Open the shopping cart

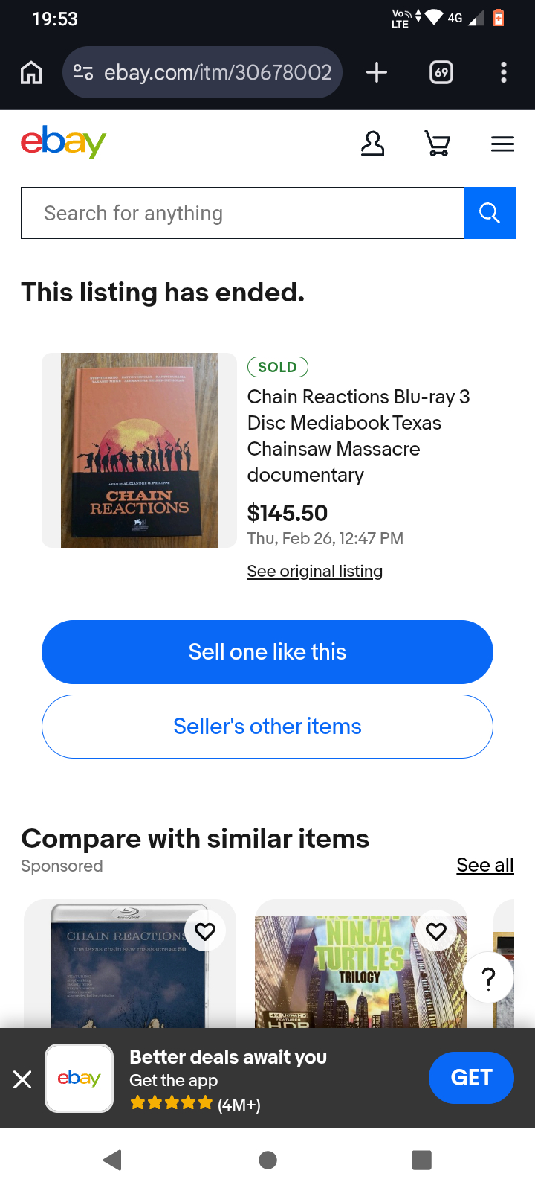point(437,143)
